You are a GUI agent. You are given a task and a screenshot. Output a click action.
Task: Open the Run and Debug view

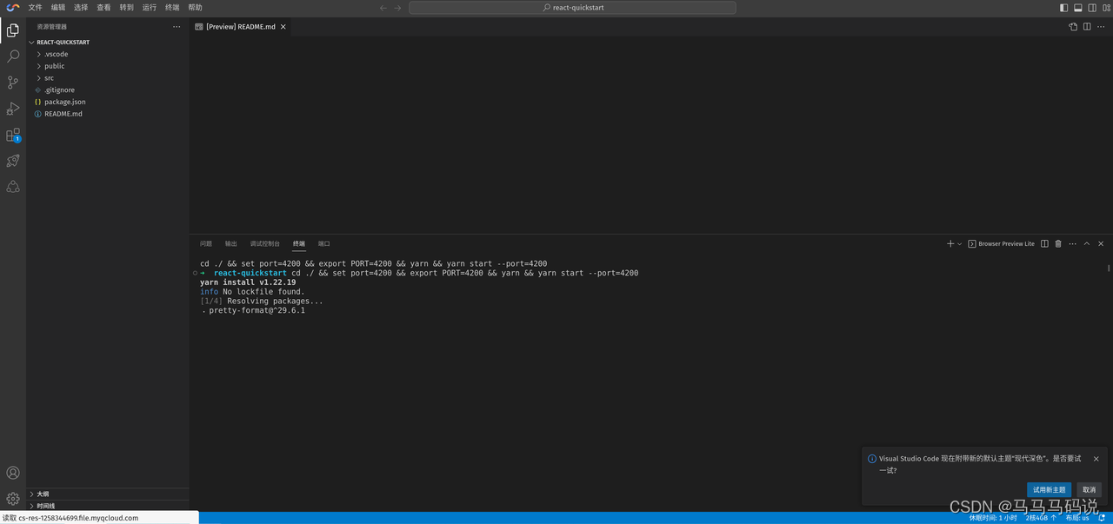tap(13, 109)
